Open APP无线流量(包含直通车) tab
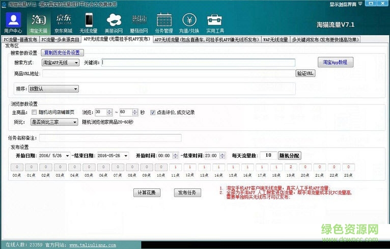The width and height of the screenshot is (390, 249). tap(207, 40)
